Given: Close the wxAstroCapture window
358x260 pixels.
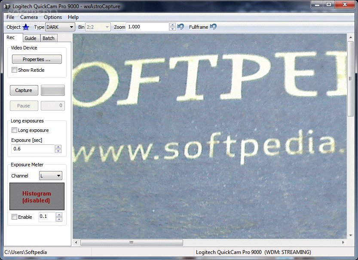Looking at the screenshot, I should click(x=345, y=5).
